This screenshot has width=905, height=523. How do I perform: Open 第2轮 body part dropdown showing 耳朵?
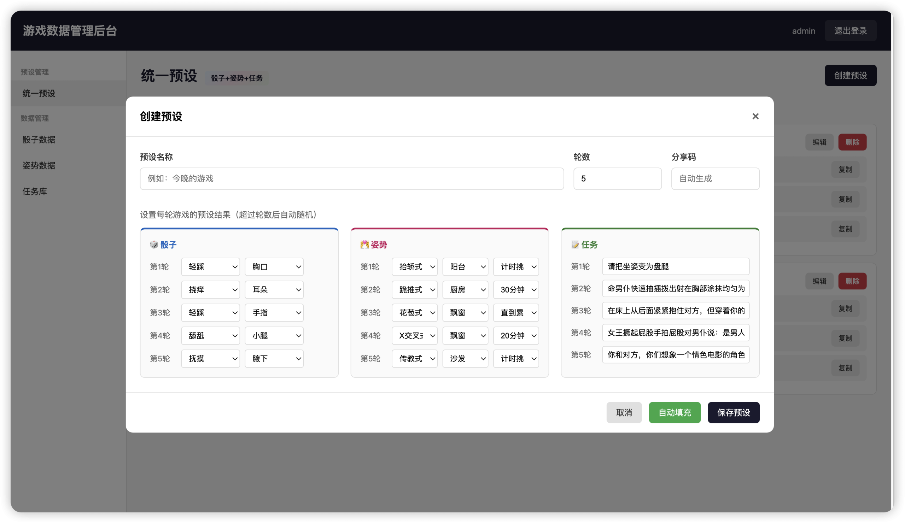[274, 290]
